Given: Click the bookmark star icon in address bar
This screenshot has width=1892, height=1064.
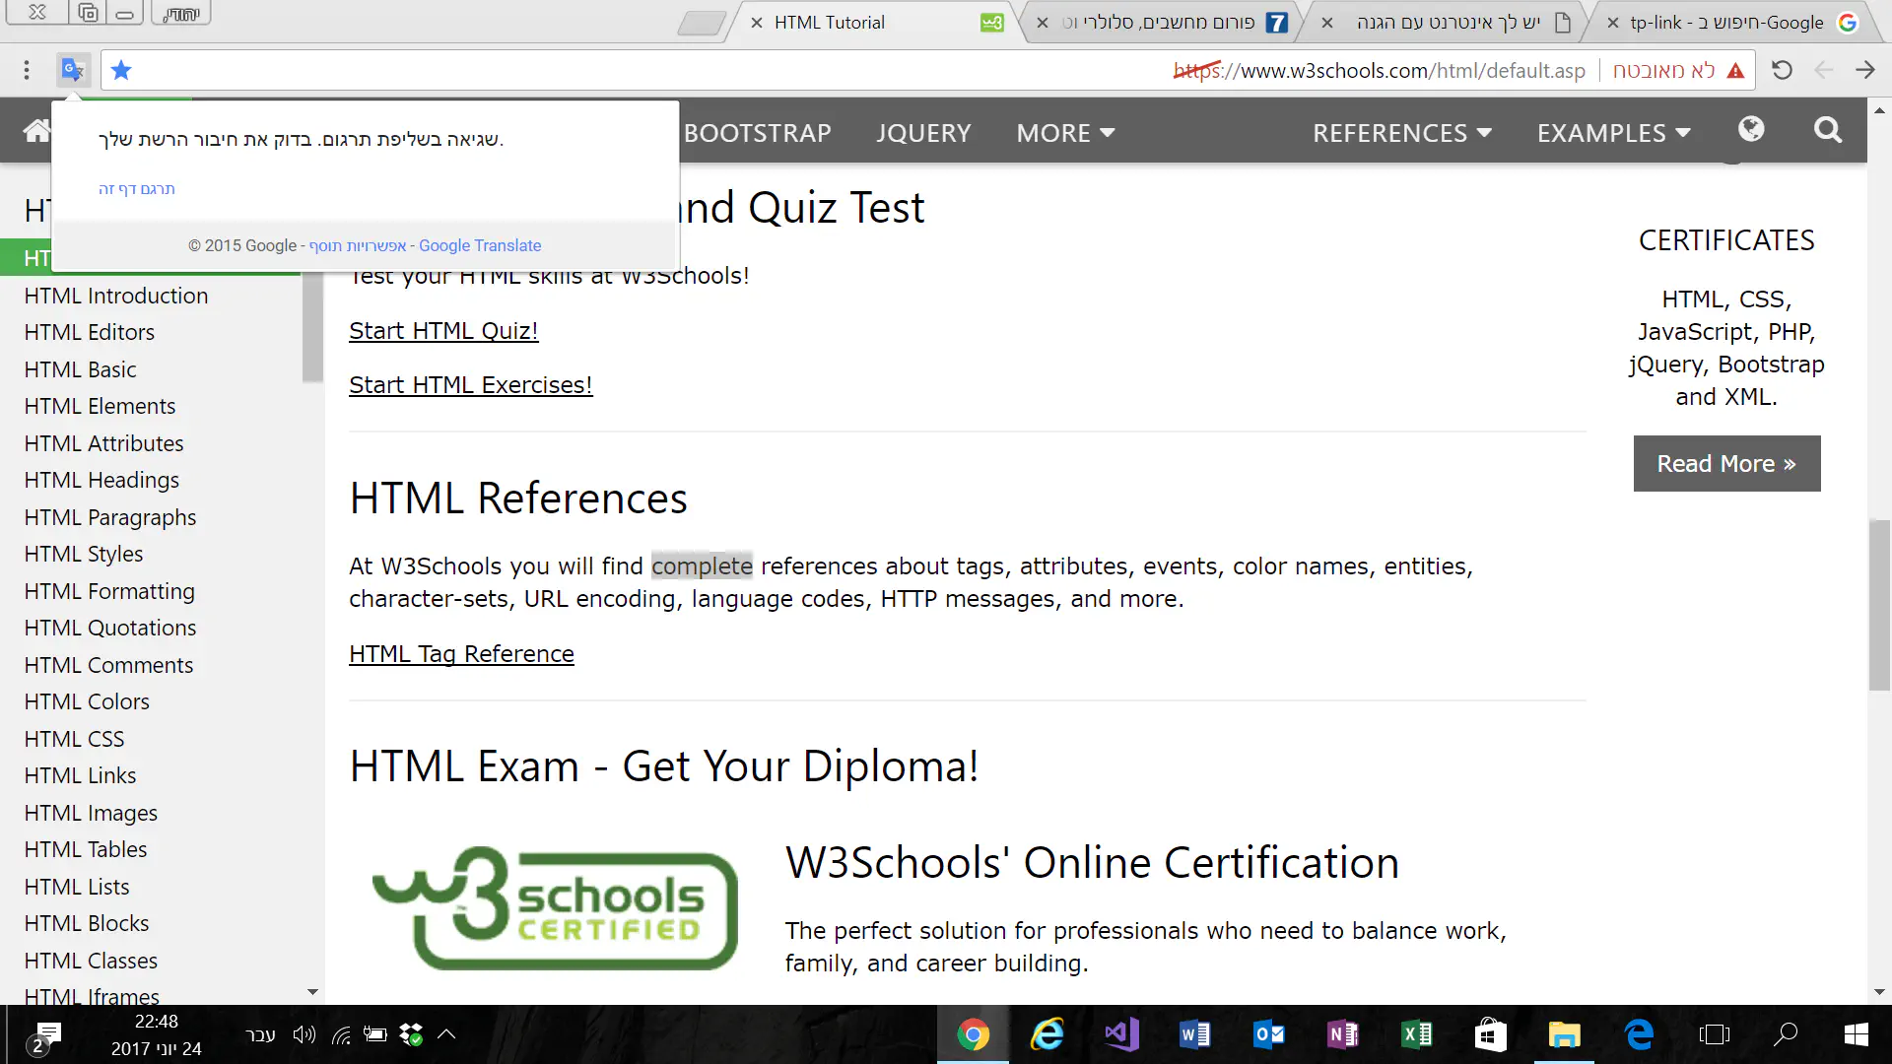Looking at the screenshot, I should pos(121,70).
